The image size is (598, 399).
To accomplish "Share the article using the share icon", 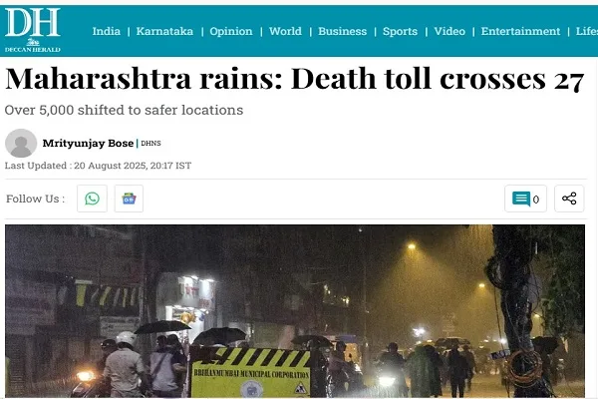I will tap(569, 199).
